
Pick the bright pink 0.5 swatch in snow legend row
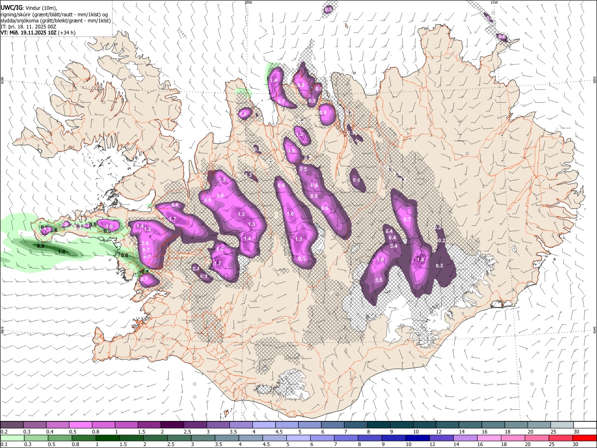click(x=80, y=425)
